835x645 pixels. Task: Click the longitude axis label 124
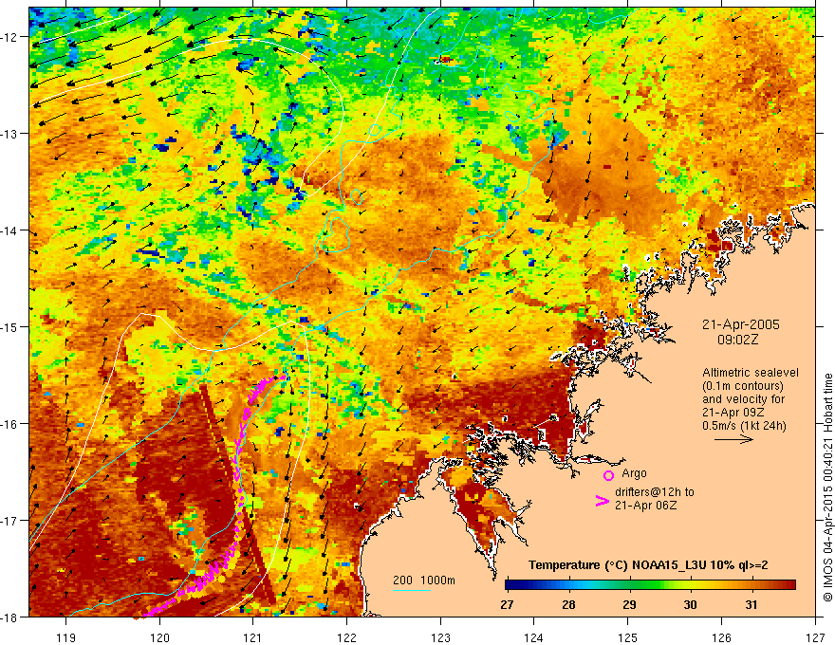pyautogui.click(x=533, y=638)
